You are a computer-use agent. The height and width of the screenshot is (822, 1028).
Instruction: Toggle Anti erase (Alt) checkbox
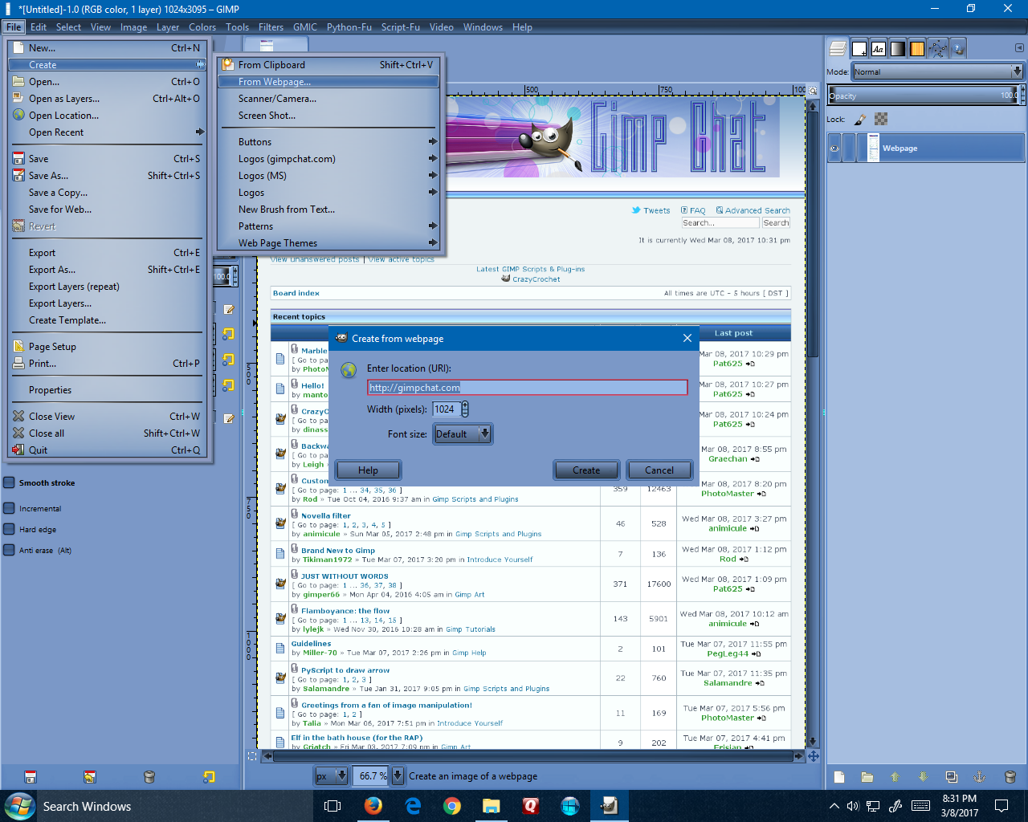[x=10, y=550]
